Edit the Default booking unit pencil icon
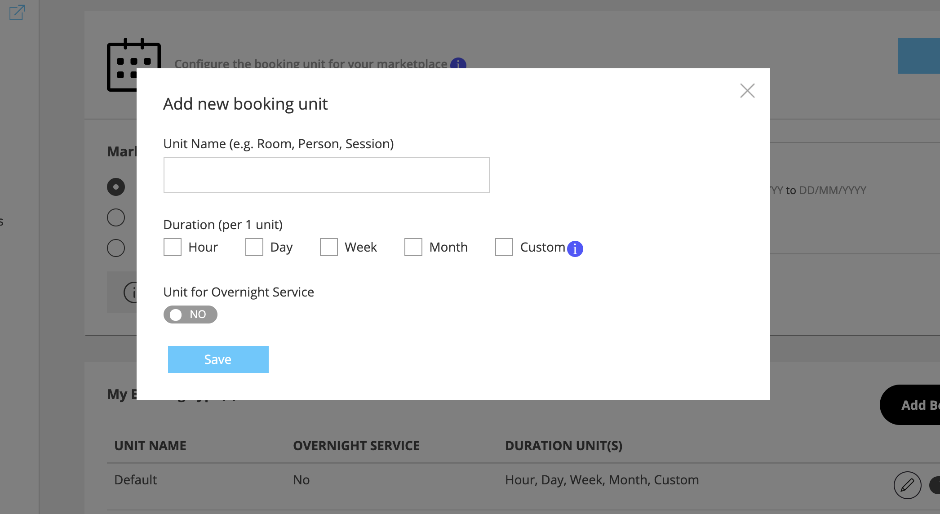Viewport: 940px width, 514px height. (908, 485)
